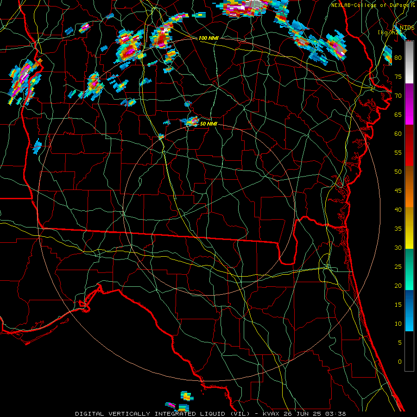Select the legend value 60

click(398, 134)
